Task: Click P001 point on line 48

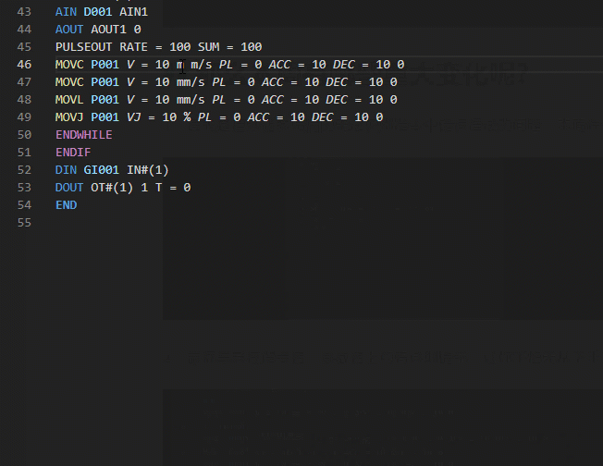Action: coord(105,100)
